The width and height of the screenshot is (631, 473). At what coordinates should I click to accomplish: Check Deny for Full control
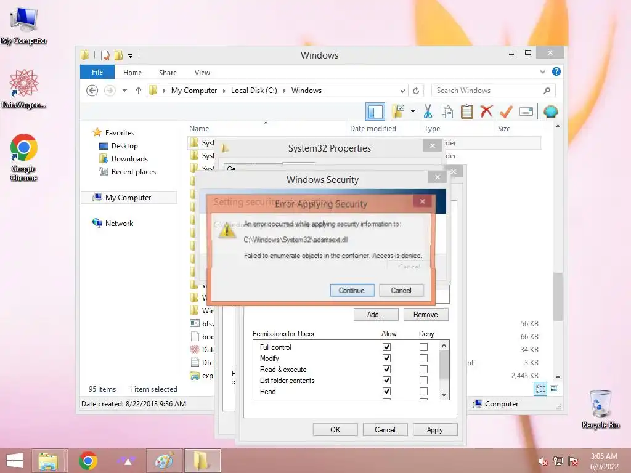coord(423,347)
